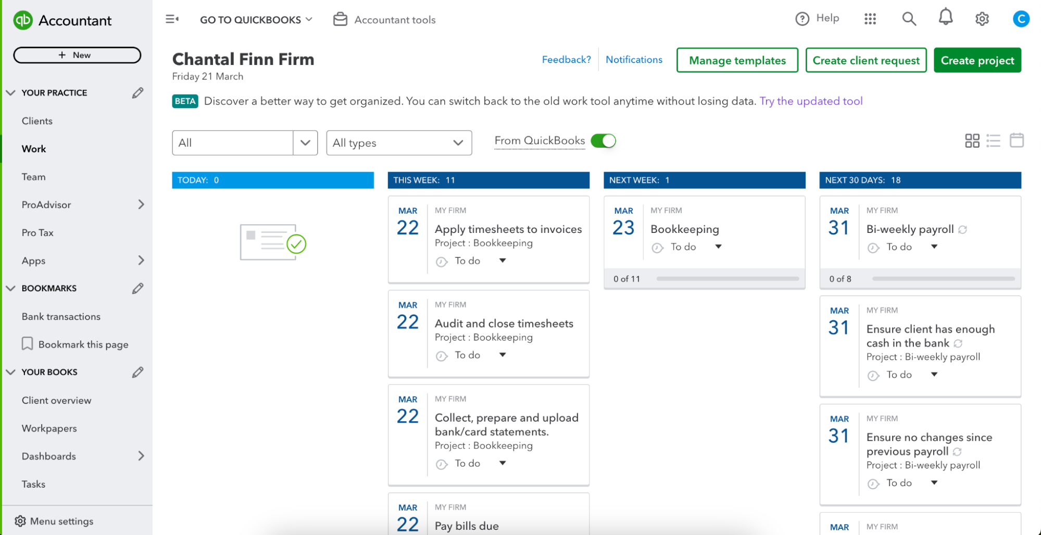Open Clients in the sidebar

pos(37,121)
